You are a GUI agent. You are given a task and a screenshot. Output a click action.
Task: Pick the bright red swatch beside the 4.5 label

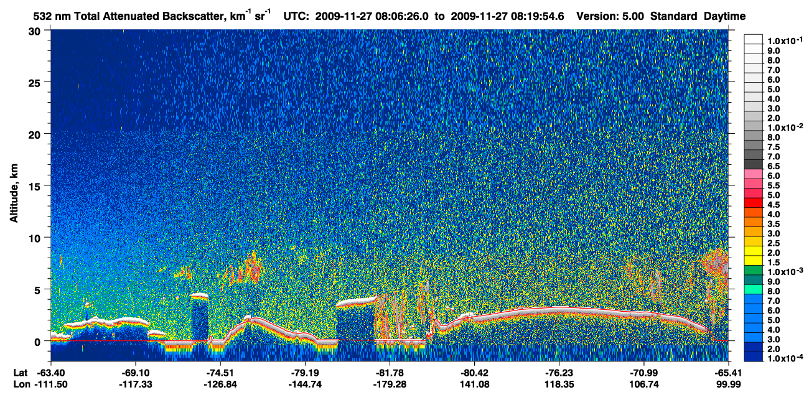(x=753, y=203)
